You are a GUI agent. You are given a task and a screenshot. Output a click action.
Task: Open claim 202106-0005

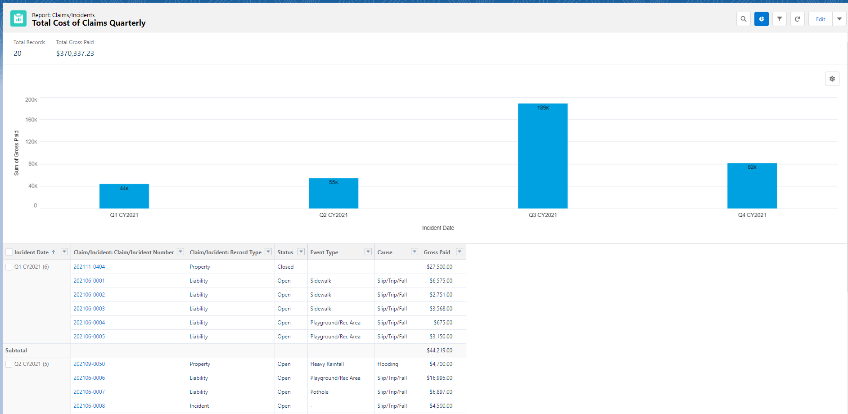pos(89,337)
